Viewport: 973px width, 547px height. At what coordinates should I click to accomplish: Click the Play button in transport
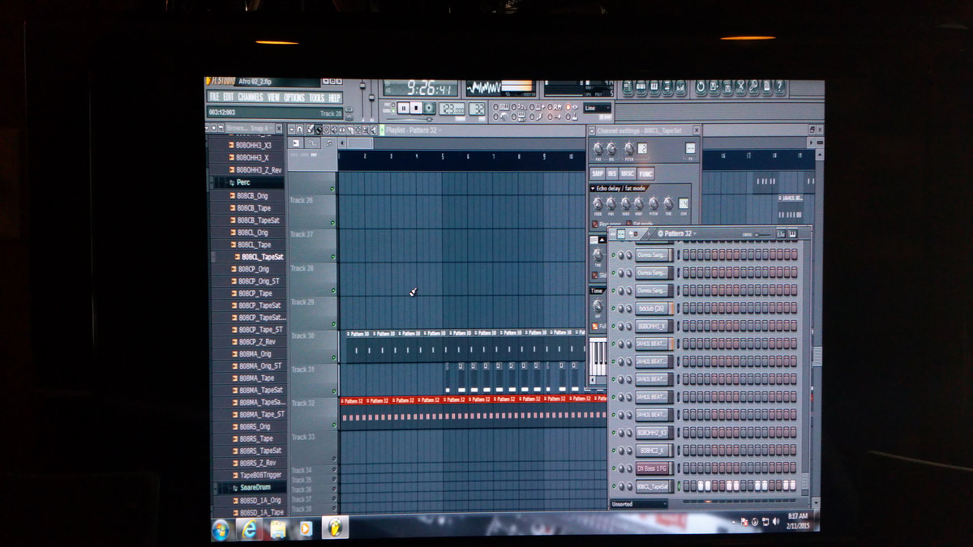(403, 108)
